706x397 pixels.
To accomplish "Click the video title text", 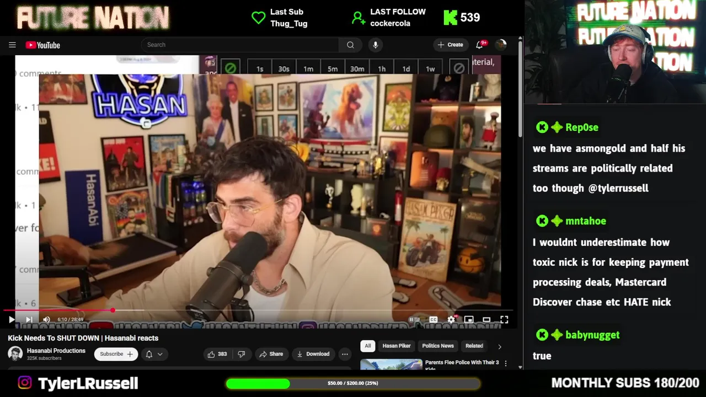I will click(x=83, y=338).
